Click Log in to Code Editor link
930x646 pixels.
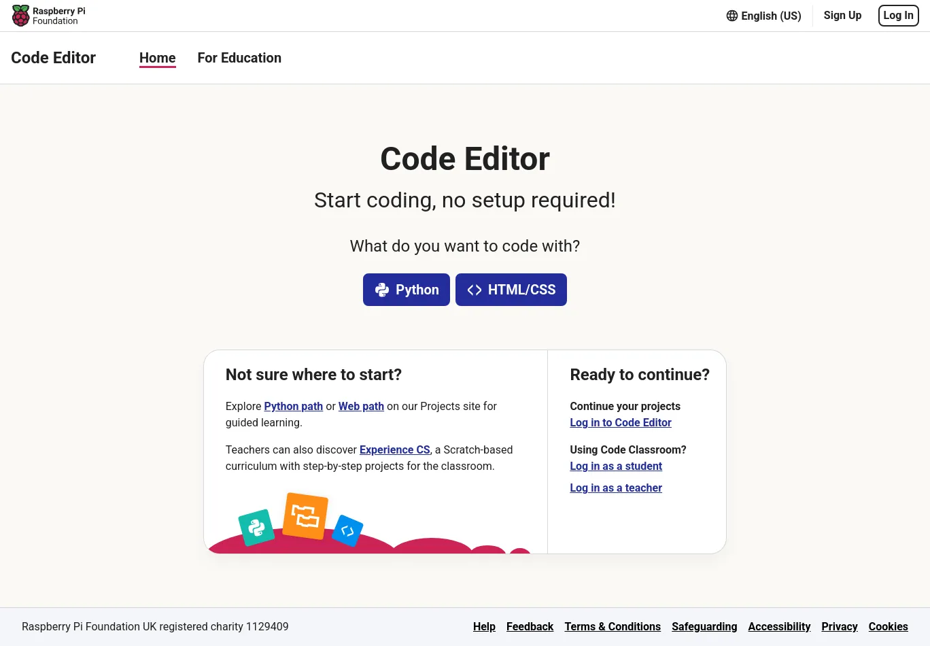(621, 422)
